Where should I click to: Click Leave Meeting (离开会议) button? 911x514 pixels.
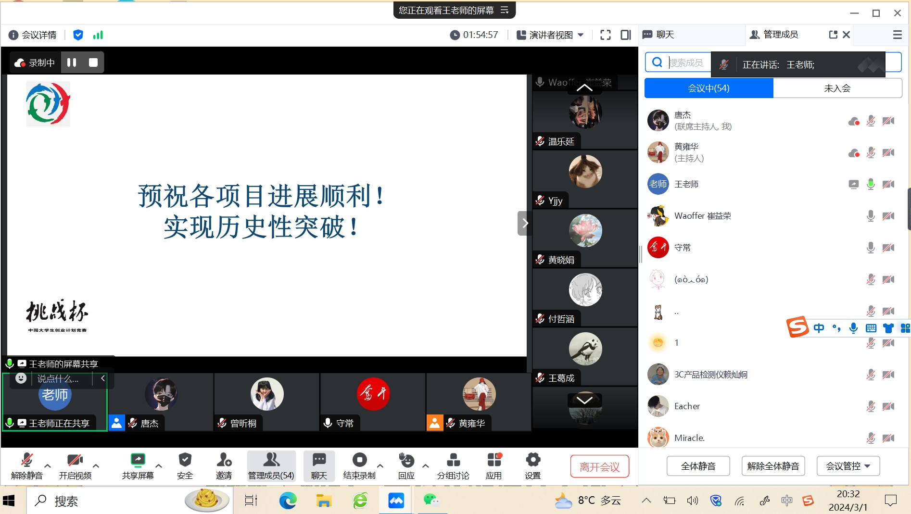tap(599, 466)
